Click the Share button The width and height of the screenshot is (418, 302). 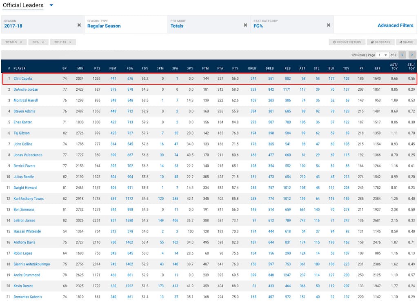coord(406,42)
